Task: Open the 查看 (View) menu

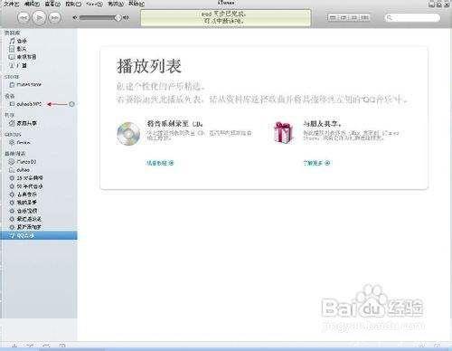Action: pos(52,4)
